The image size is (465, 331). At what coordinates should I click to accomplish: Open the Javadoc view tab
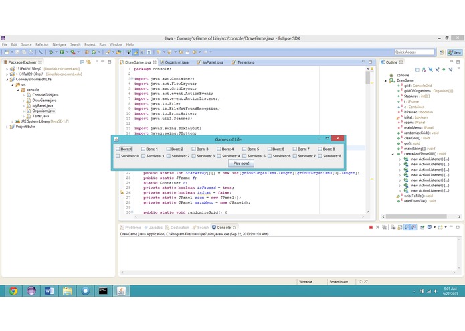pyautogui.click(x=153, y=228)
